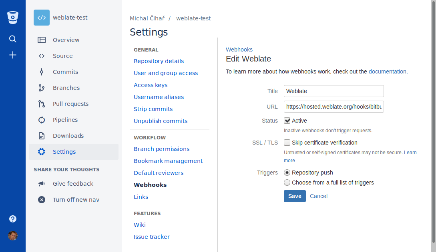Open Branch permissions under Workflow

(x=161, y=149)
